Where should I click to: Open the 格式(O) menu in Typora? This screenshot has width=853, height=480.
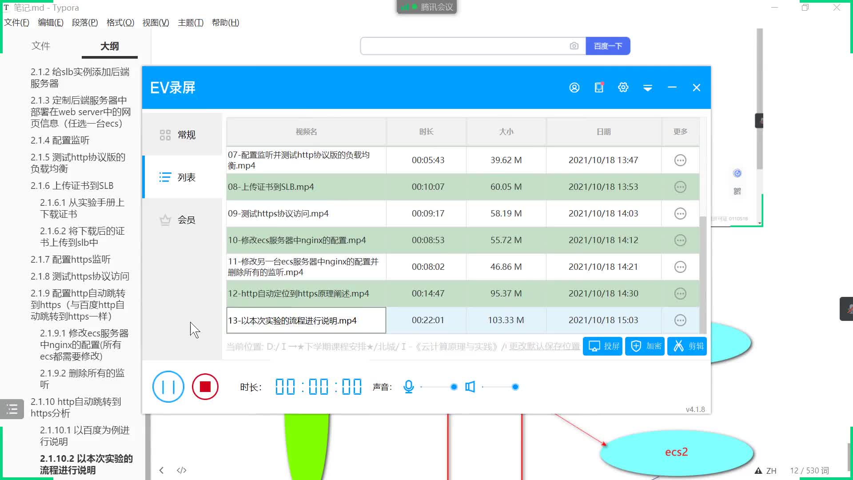click(120, 22)
